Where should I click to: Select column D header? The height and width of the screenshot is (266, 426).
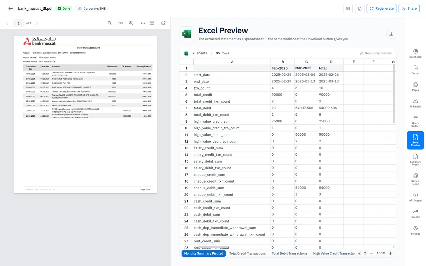point(331,62)
